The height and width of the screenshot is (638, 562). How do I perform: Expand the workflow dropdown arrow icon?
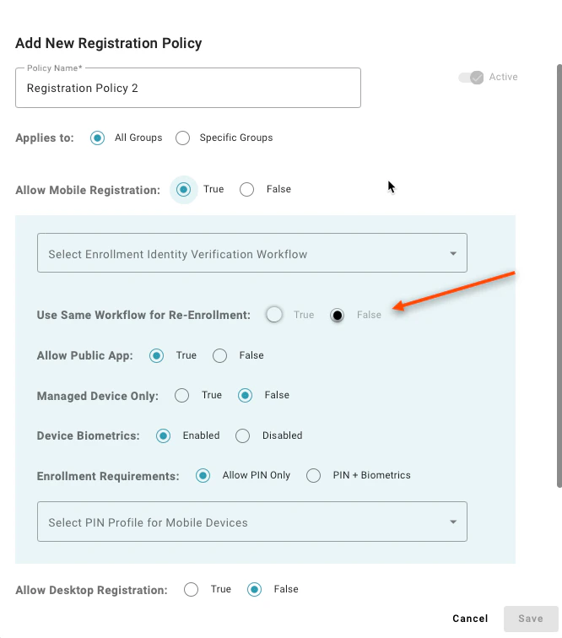[x=453, y=253]
